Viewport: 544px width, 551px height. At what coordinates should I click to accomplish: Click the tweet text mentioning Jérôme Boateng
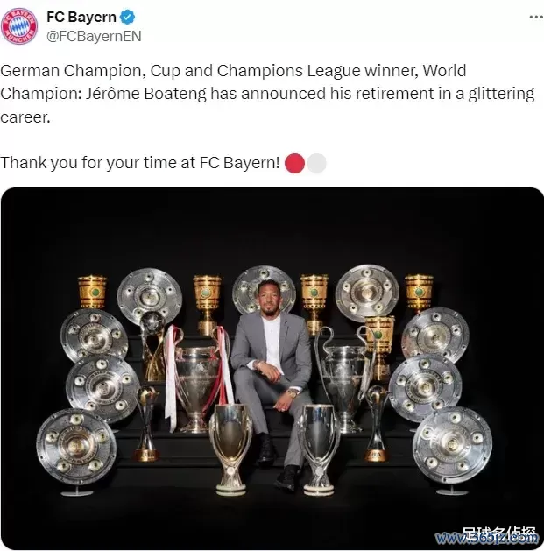click(x=268, y=94)
